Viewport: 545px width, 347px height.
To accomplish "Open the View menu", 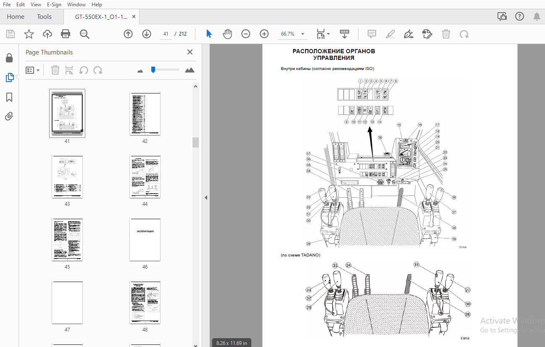I will click(36, 5).
